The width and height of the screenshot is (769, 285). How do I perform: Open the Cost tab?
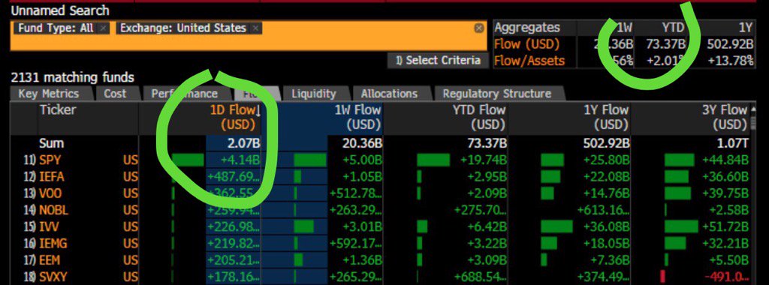[x=115, y=94]
